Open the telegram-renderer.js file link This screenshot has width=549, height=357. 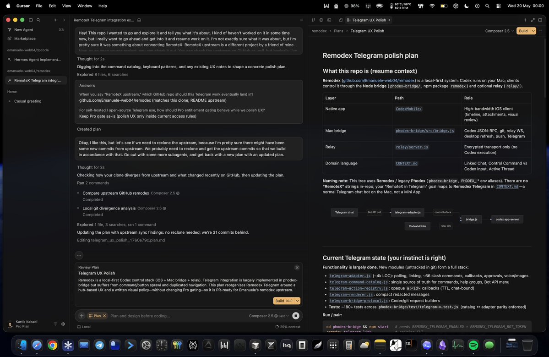(x=351, y=294)
